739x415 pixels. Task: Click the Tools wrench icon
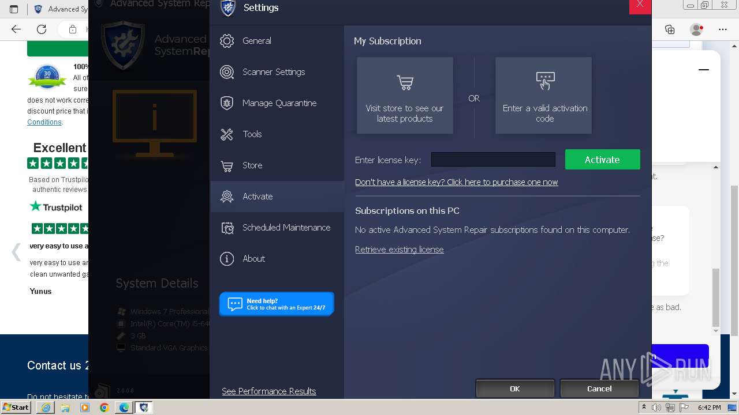coord(227,134)
